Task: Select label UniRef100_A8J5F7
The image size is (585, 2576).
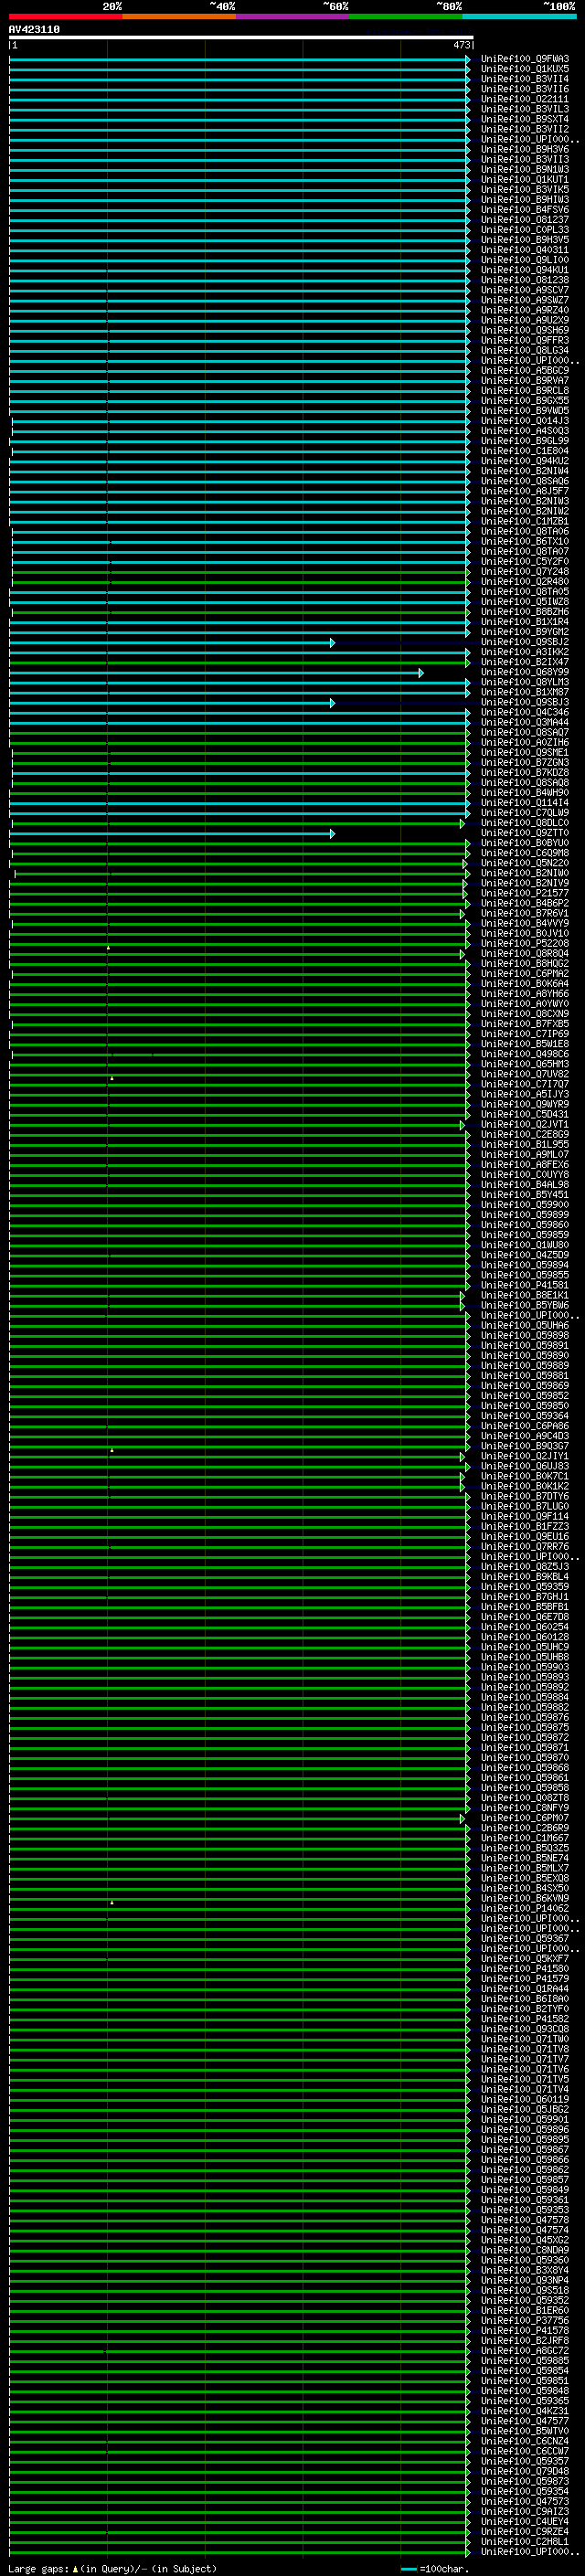Action: 525,491
